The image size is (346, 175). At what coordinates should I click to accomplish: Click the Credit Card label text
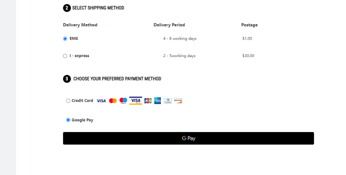pyautogui.click(x=83, y=100)
